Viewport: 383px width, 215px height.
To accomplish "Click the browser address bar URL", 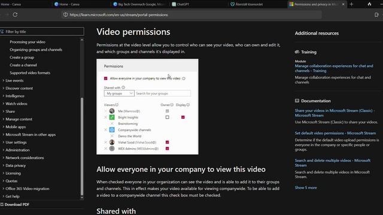I will (x=118, y=15).
